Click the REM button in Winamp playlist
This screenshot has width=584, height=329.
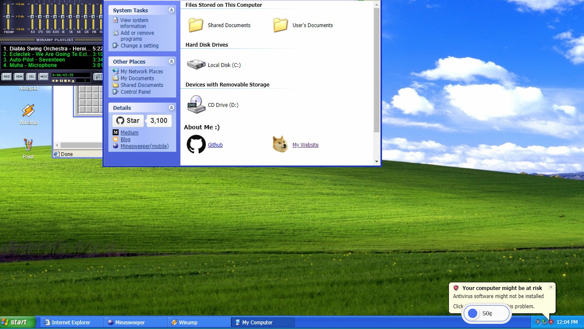tap(19, 77)
